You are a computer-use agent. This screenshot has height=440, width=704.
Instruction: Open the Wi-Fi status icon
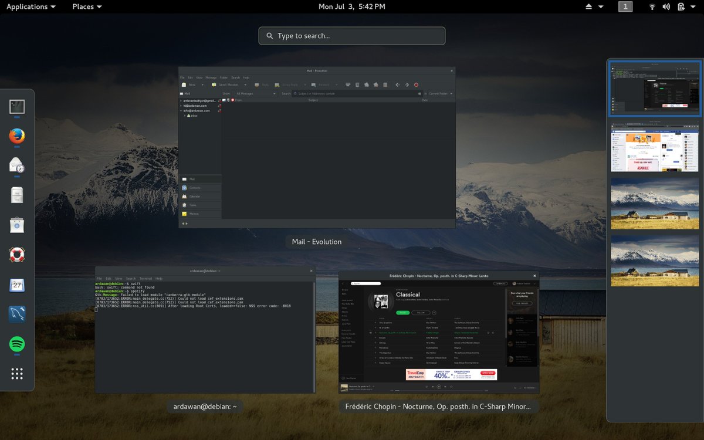click(652, 6)
